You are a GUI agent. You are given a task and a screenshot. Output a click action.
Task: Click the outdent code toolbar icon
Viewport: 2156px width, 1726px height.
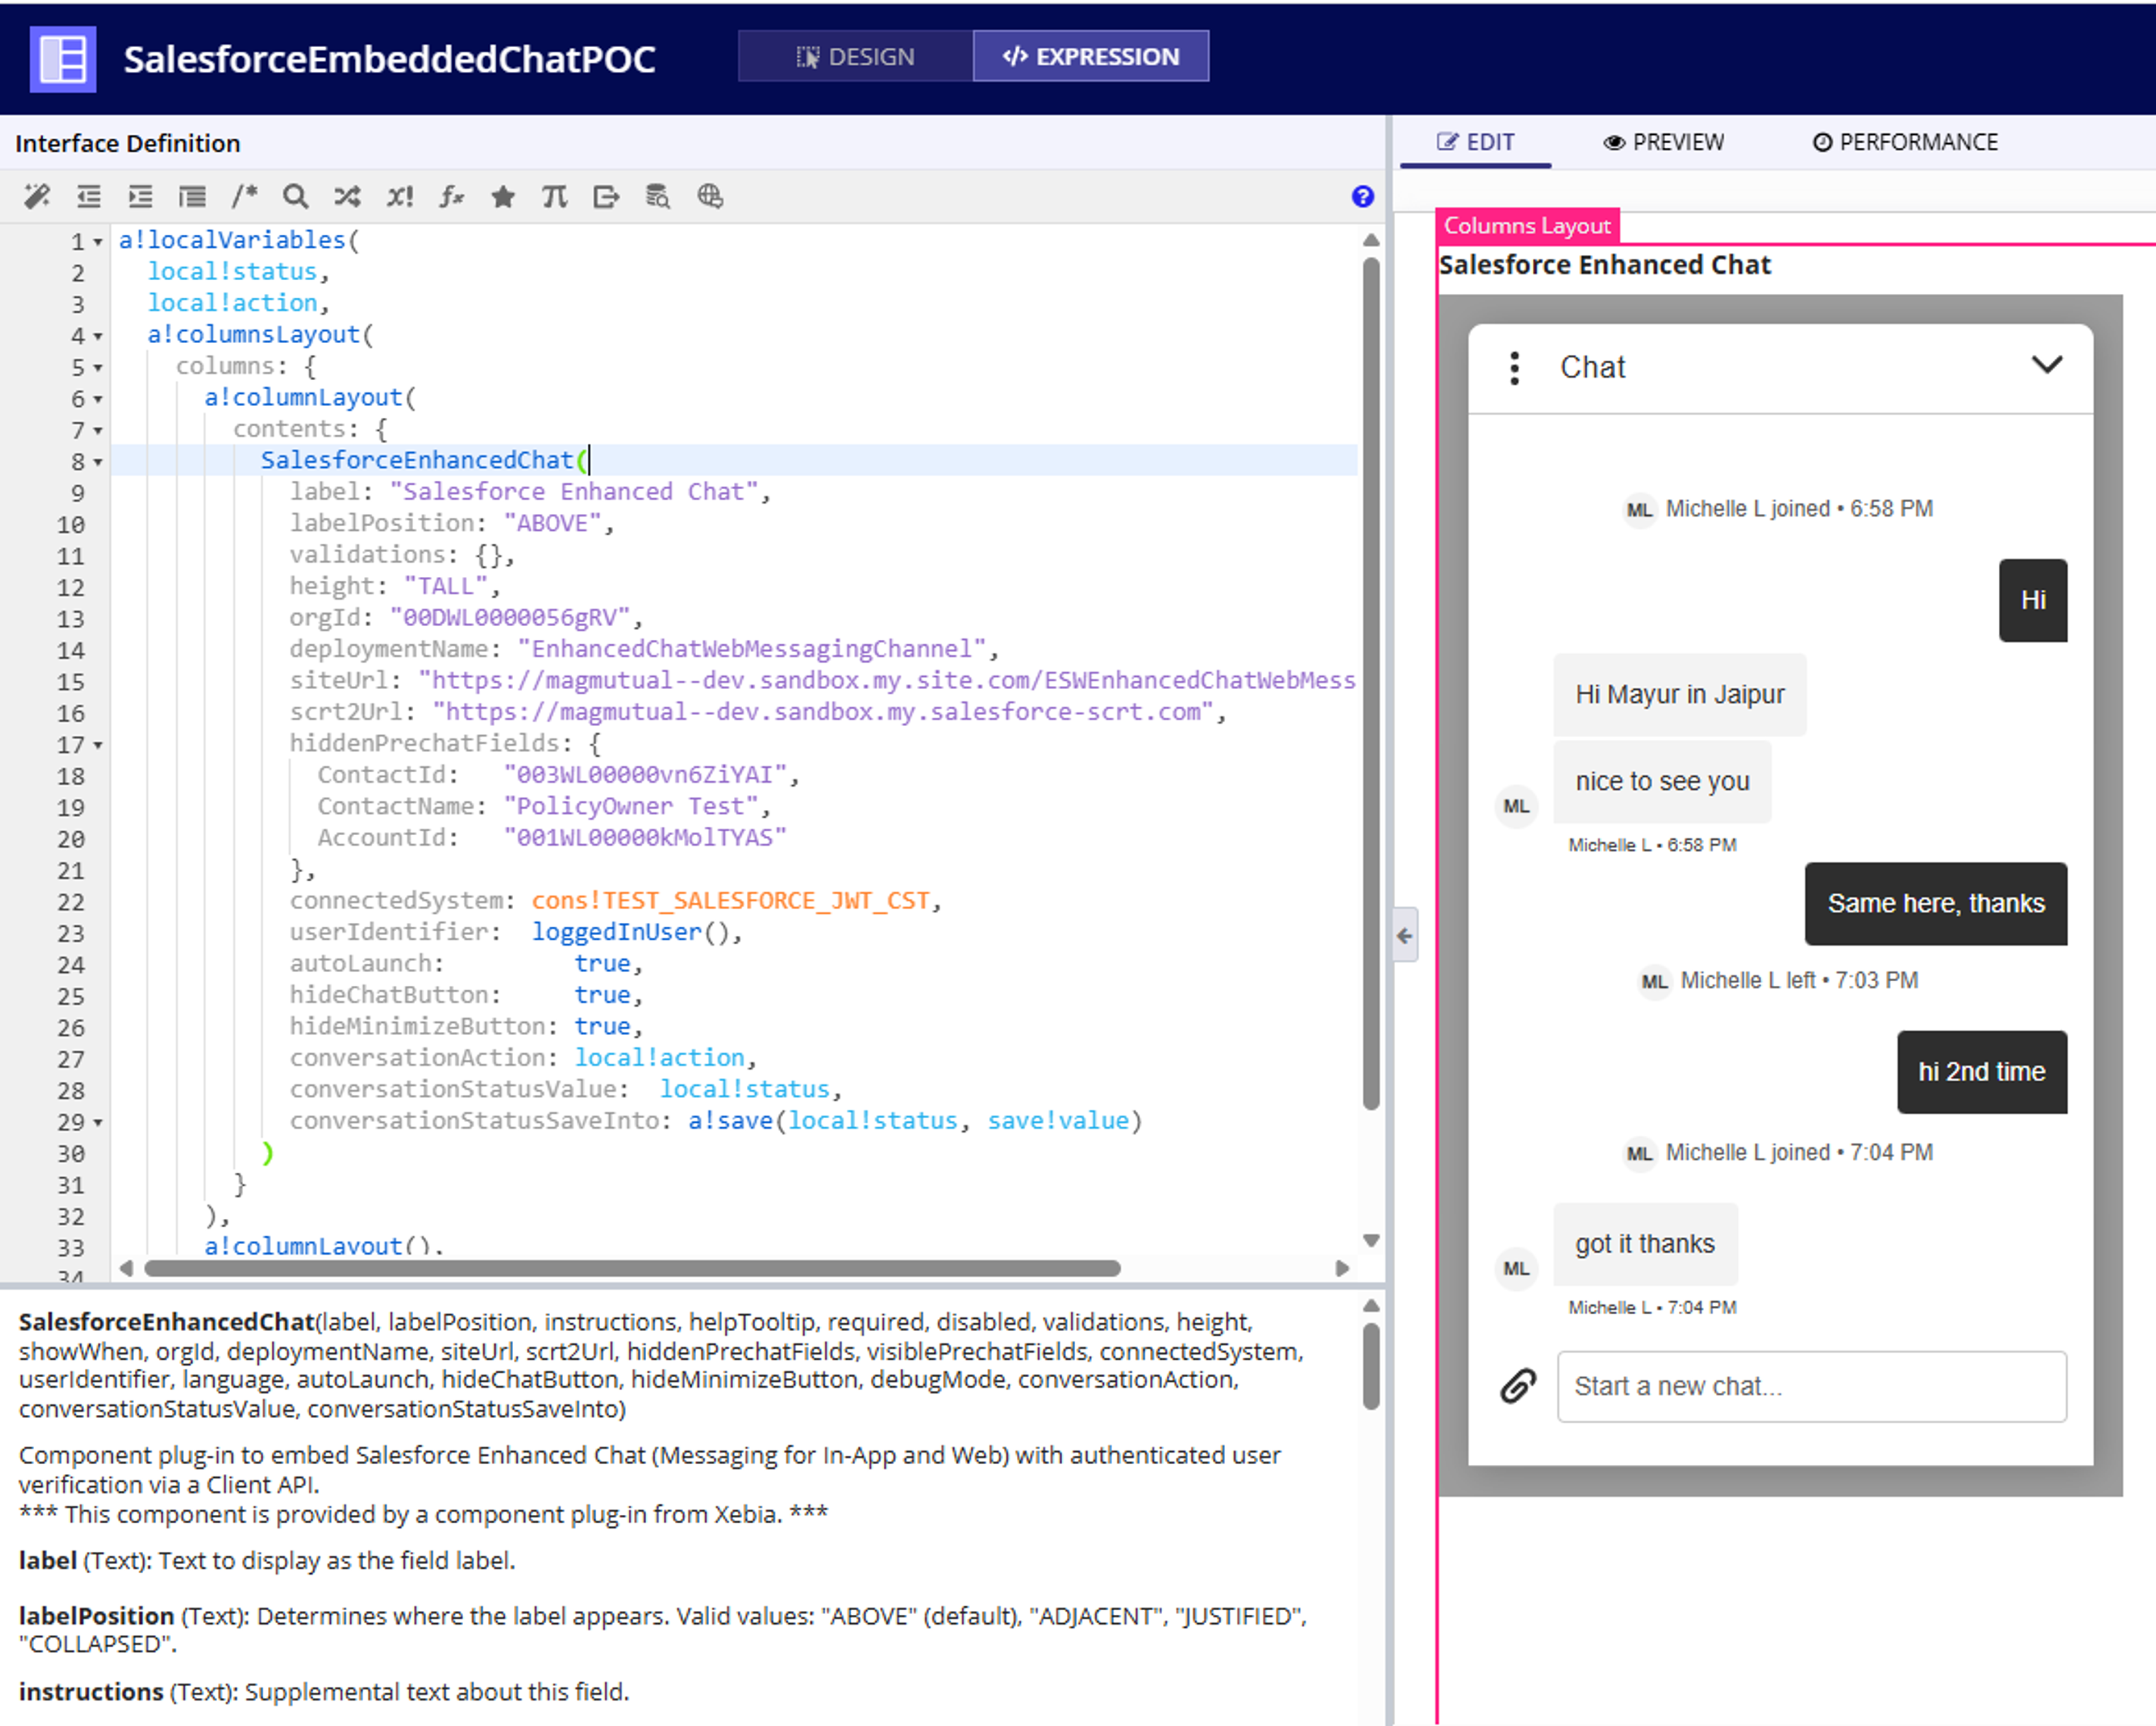[89, 196]
